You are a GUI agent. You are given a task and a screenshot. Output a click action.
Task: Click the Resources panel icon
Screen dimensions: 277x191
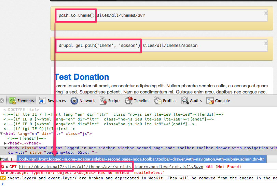coord(42,101)
